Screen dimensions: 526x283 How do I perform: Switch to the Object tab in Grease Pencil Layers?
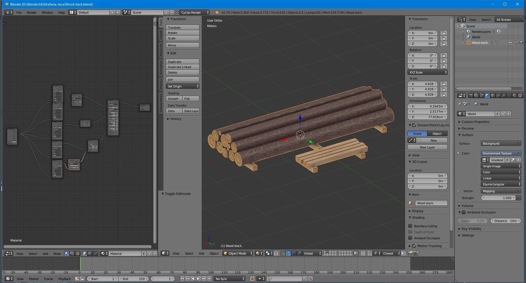tap(437, 133)
